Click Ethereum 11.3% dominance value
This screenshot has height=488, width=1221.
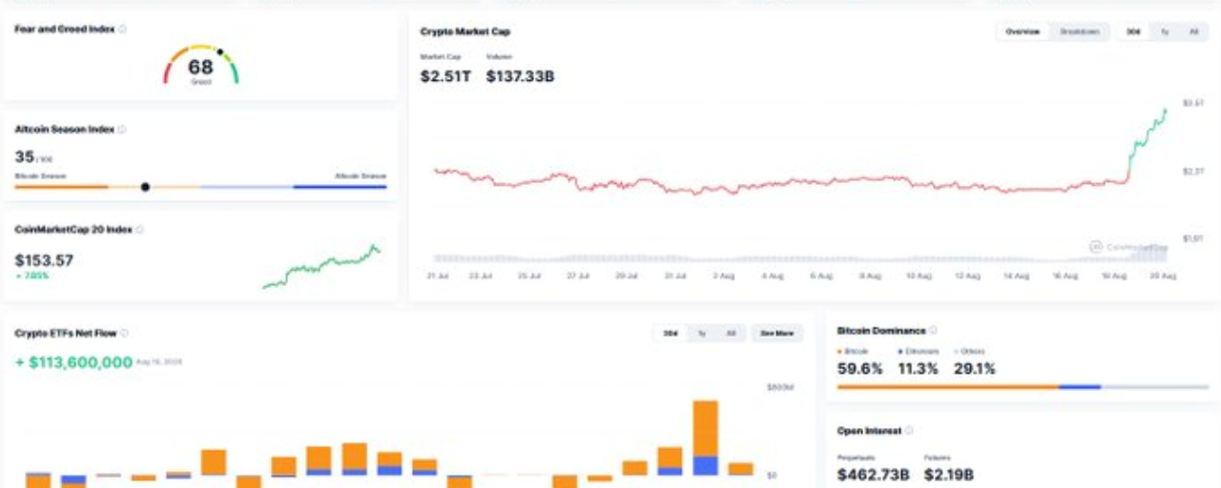pos(918,369)
